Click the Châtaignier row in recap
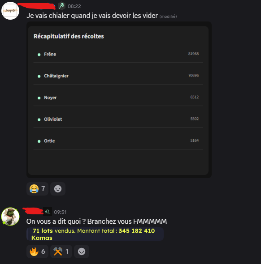The height and width of the screenshot is (264, 261). tap(118, 76)
